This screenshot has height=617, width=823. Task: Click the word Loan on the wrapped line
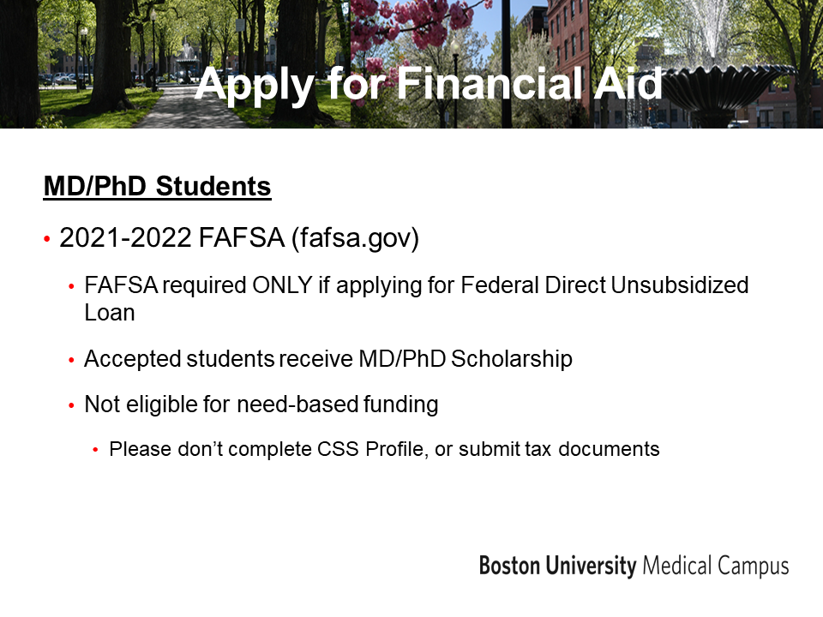pyautogui.click(x=110, y=313)
